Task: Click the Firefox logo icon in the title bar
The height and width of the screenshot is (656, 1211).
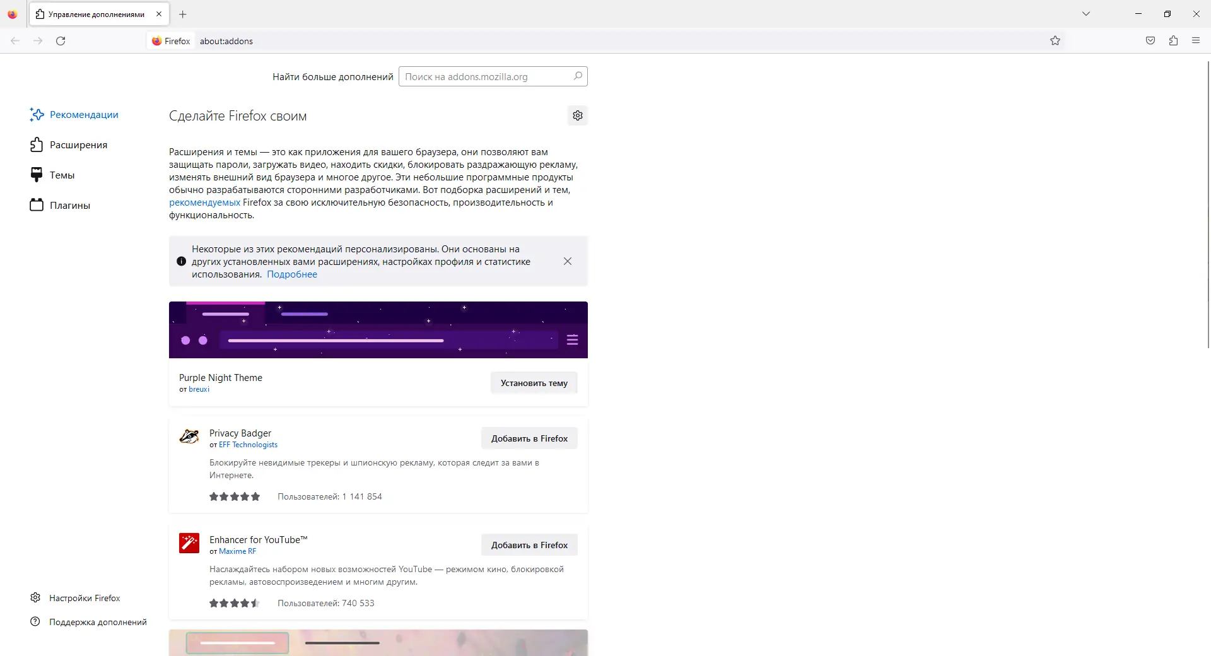Action: tap(13, 14)
